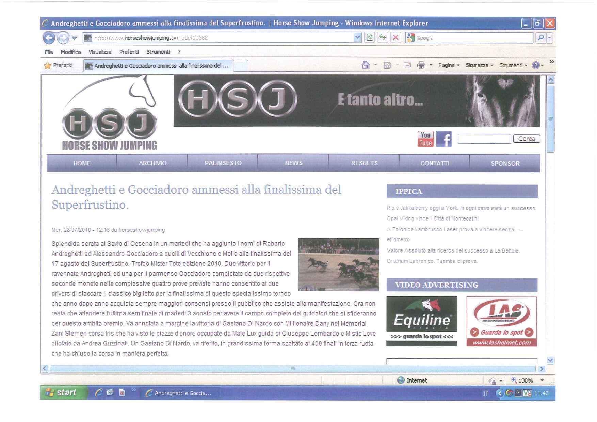
Task: Go to HOME in site navigation
Action: (82, 163)
